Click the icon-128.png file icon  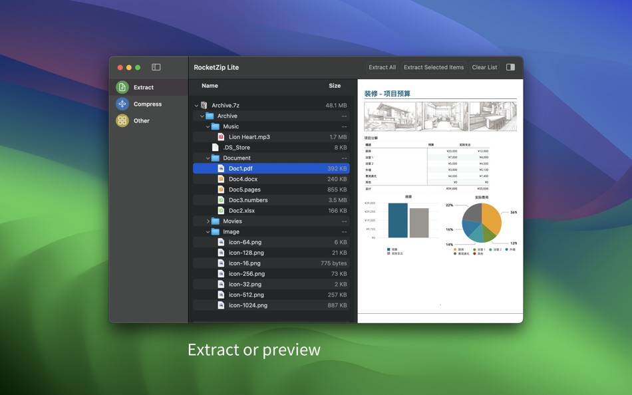tap(221, 253)
